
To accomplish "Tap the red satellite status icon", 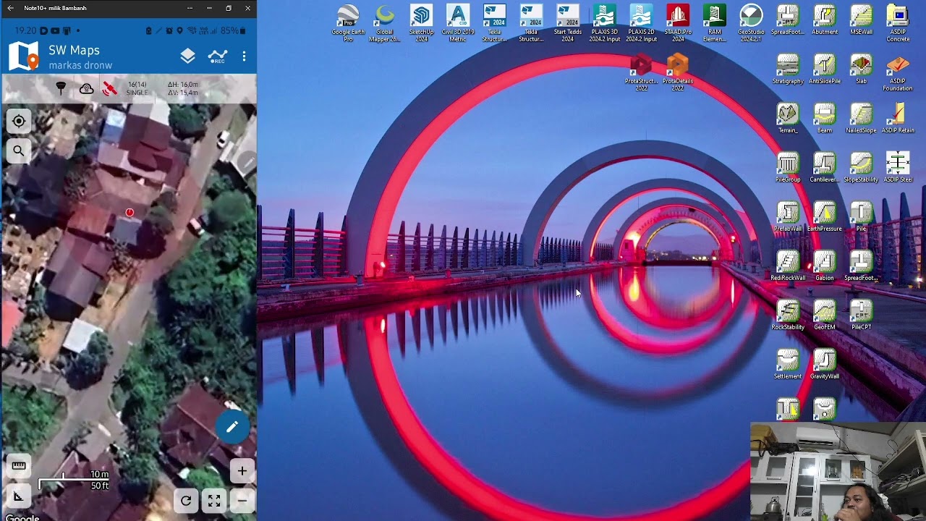I will coord(110,88).
